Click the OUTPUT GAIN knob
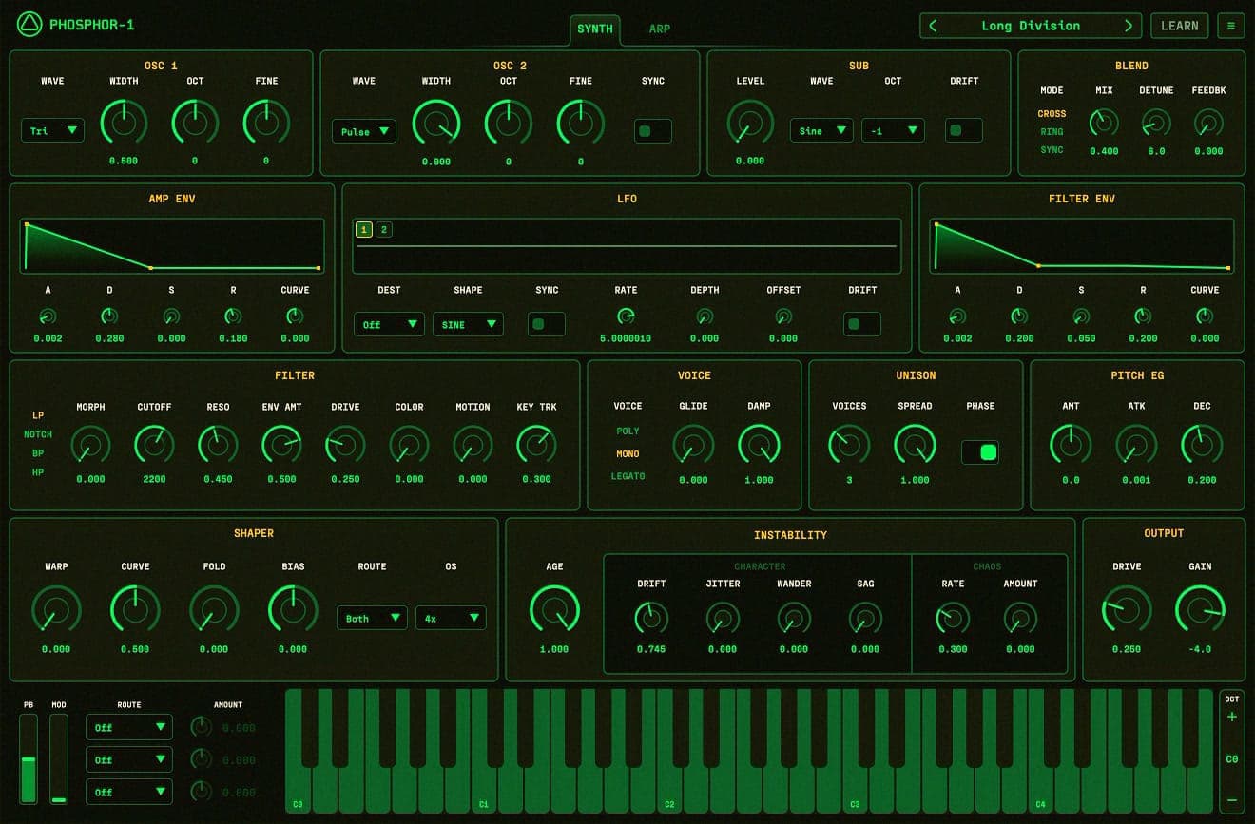 click(1200, 609)
